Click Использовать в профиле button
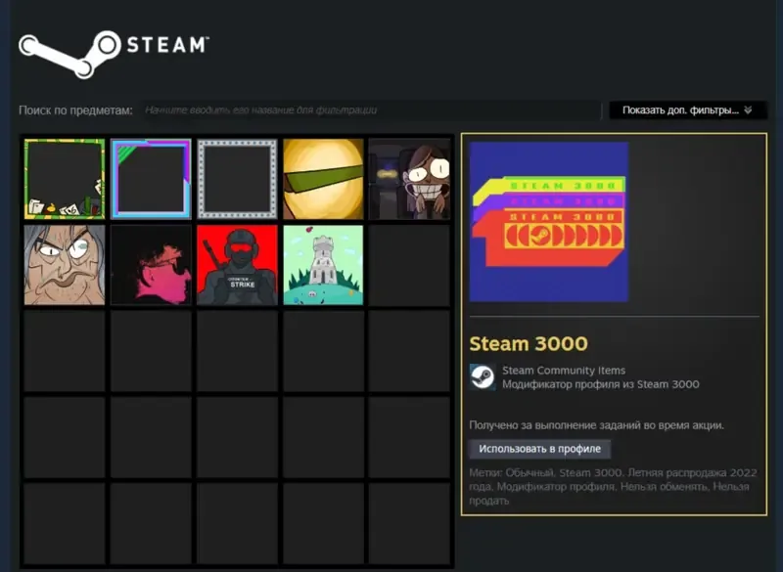The height and width of the screenshot is (572, 783). click(x=540, y=449)
